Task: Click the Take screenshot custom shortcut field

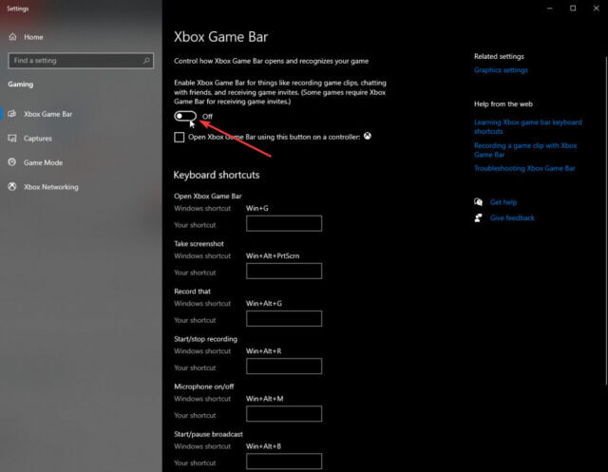Action: coord(283,272)
